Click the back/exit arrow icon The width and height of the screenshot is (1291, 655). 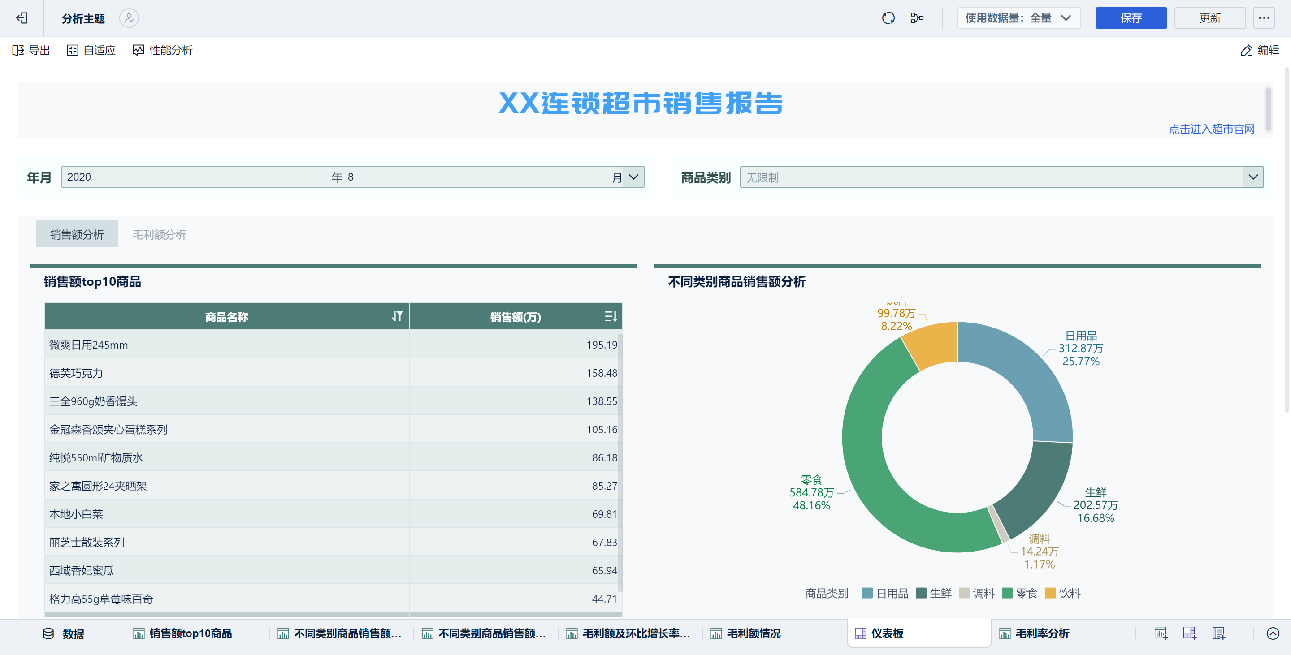(x=22, y=18)
